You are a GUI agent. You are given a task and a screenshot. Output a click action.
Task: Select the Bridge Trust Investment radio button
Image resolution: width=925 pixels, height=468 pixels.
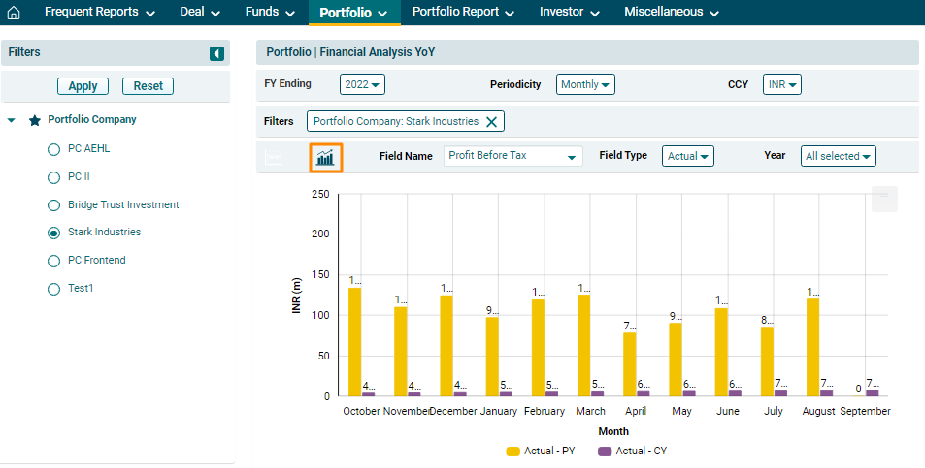[54, 205]
